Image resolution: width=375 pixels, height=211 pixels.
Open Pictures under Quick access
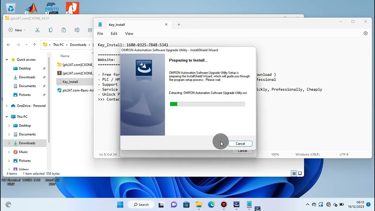point(25,95)
